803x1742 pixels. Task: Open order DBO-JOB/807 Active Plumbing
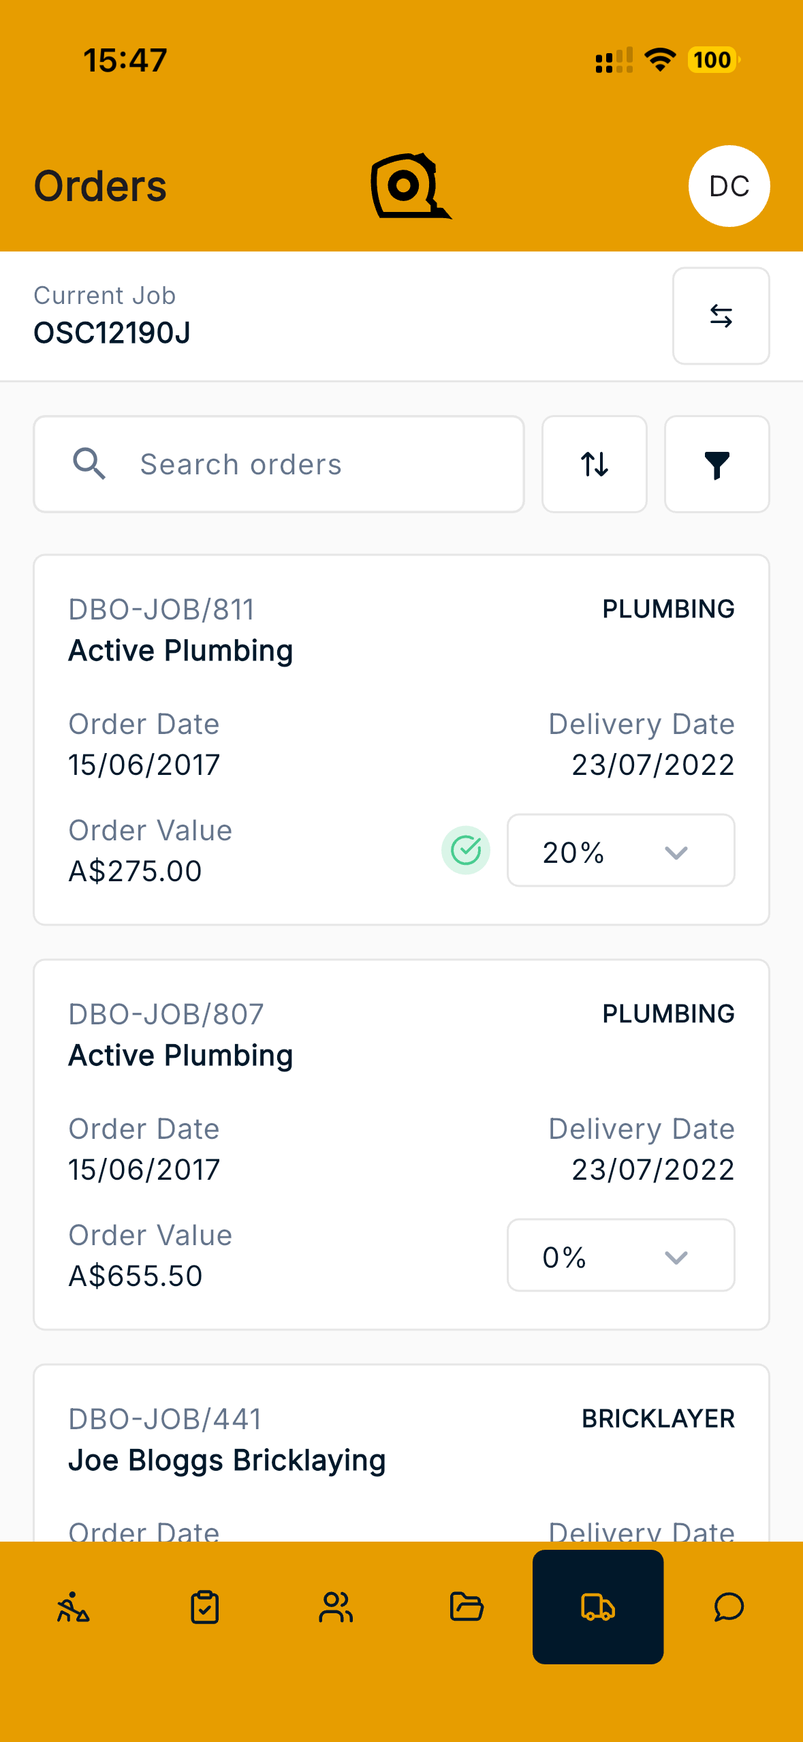pos(402,1145)
